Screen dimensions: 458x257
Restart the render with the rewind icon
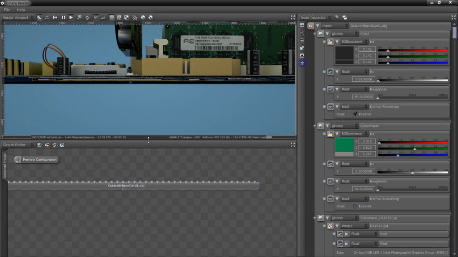(55, 17)
